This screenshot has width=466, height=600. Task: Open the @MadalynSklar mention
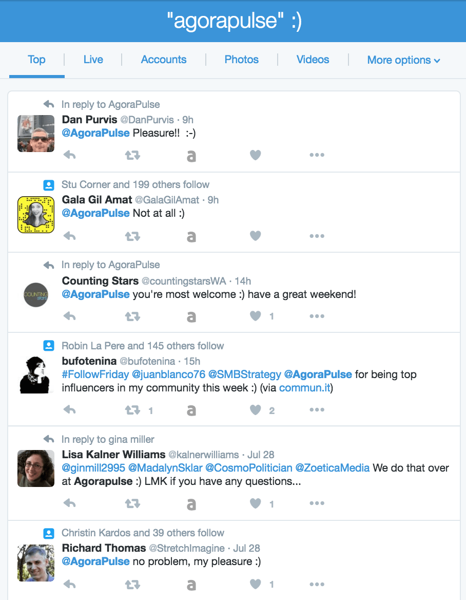pos(165,467)
